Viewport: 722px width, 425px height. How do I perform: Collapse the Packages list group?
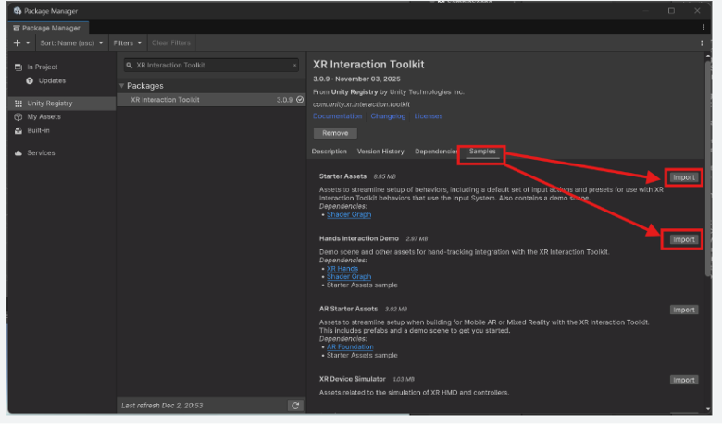click(121, 86)
